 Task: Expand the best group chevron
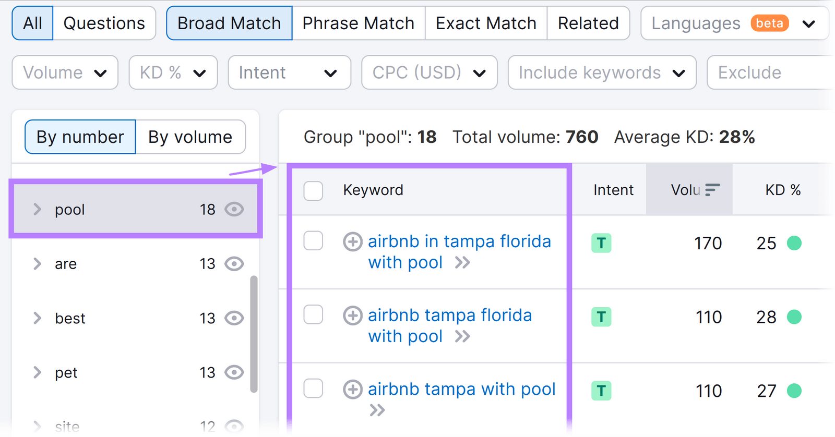37,318
